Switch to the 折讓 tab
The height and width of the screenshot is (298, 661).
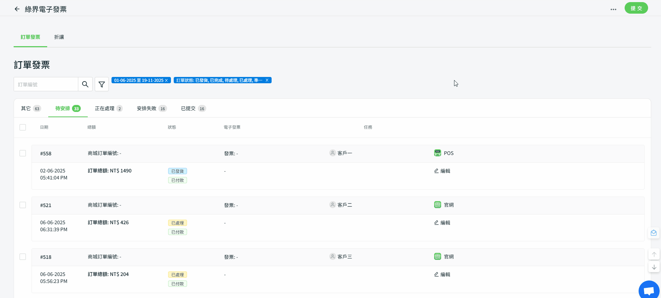pyautogui.click(x=59, y=37)
